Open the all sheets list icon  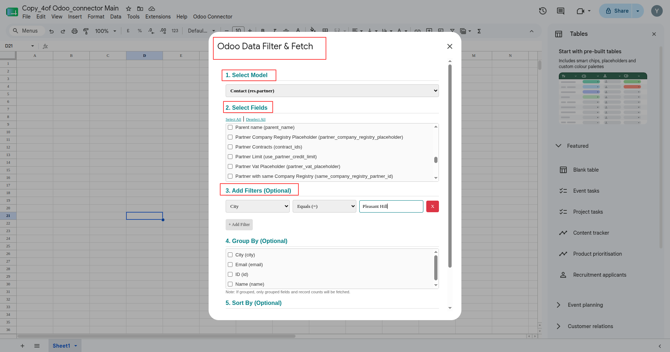point(37,346)
